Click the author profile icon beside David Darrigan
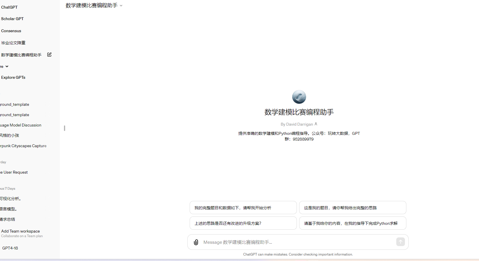Viewport: 479px width, 261px height. click(316, 124)
